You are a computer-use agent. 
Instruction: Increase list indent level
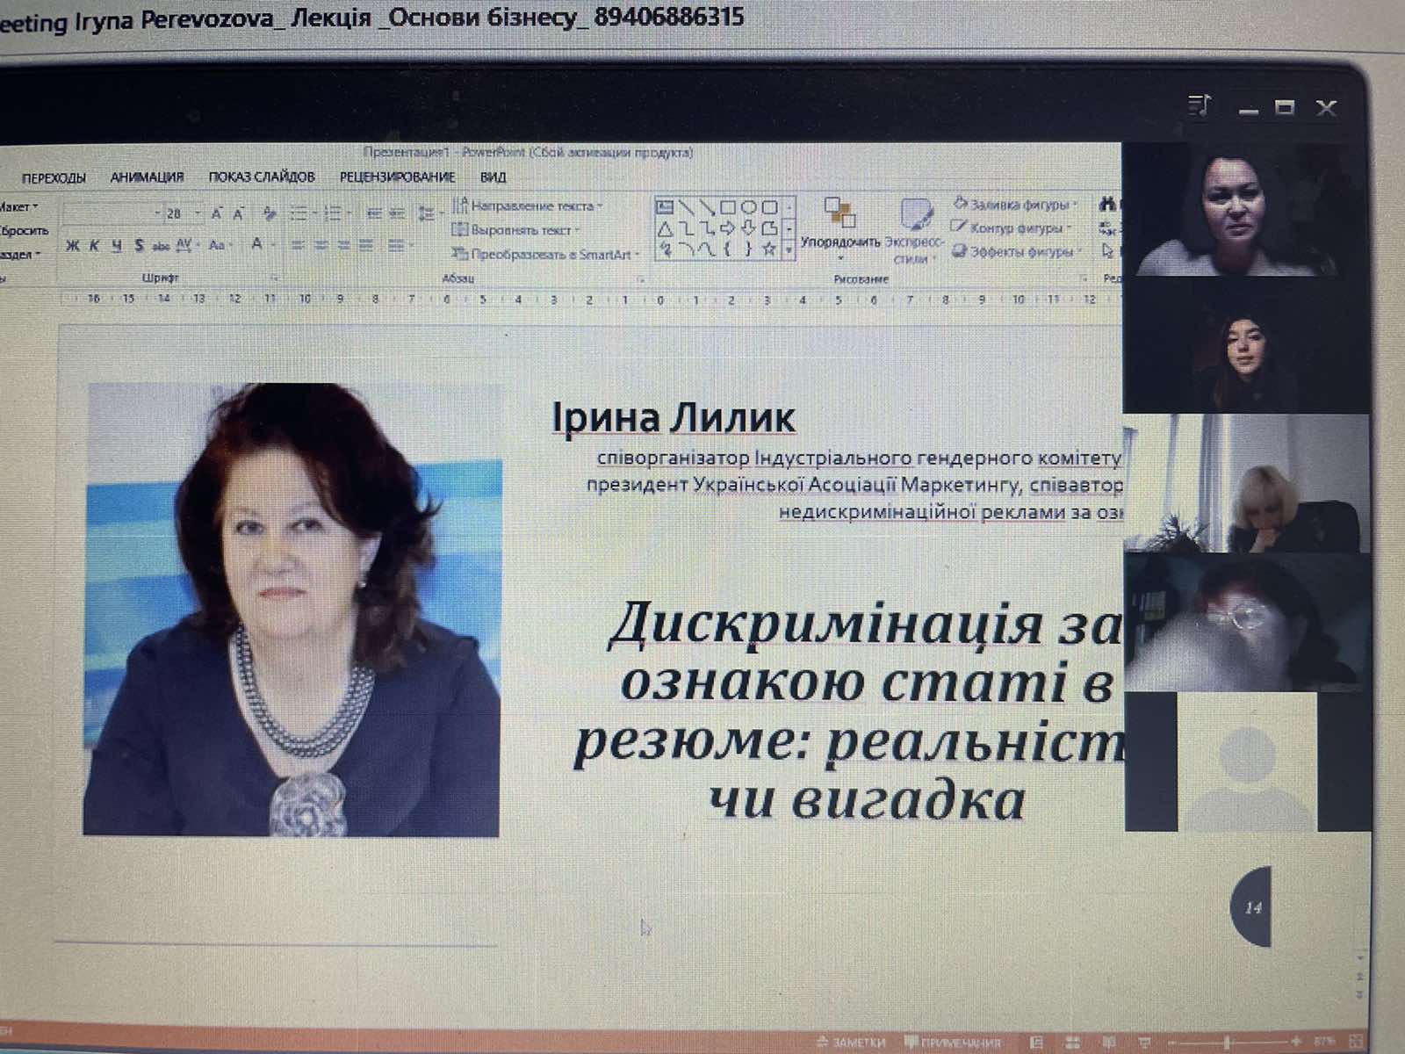pos(397,213)
